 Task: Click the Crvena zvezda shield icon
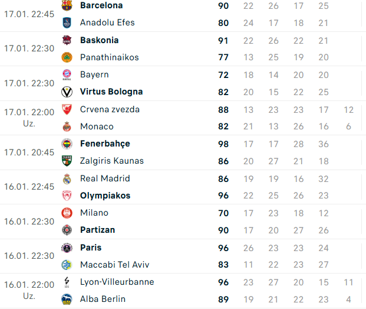(x=67, y=109)
